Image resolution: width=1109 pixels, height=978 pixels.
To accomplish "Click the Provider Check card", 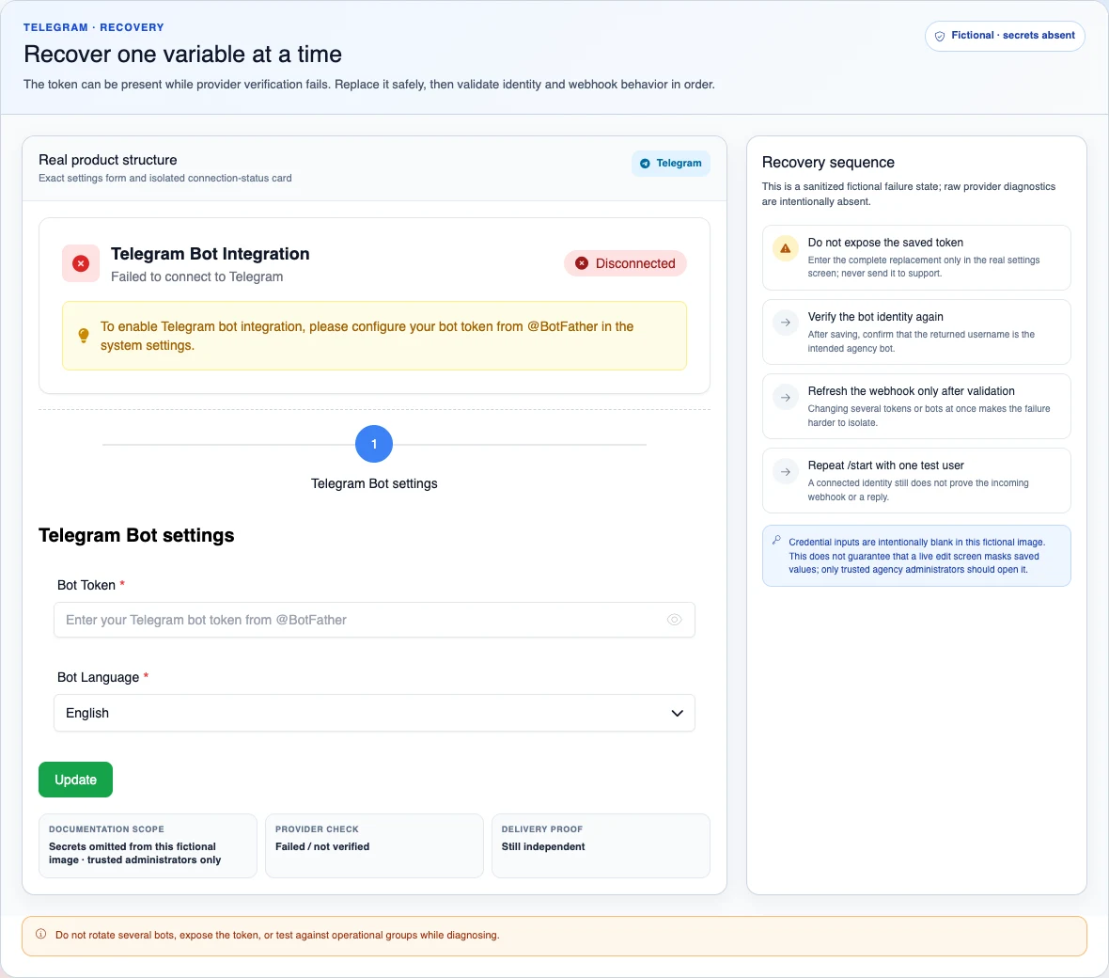I will click(374, 845).
